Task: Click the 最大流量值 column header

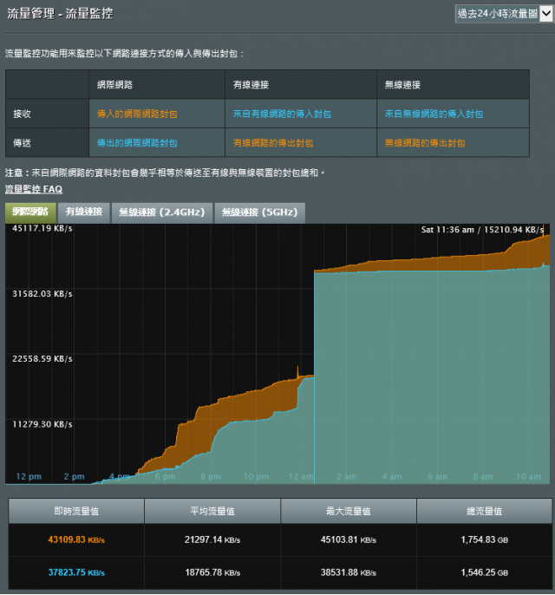Action: tap(349, 511)
